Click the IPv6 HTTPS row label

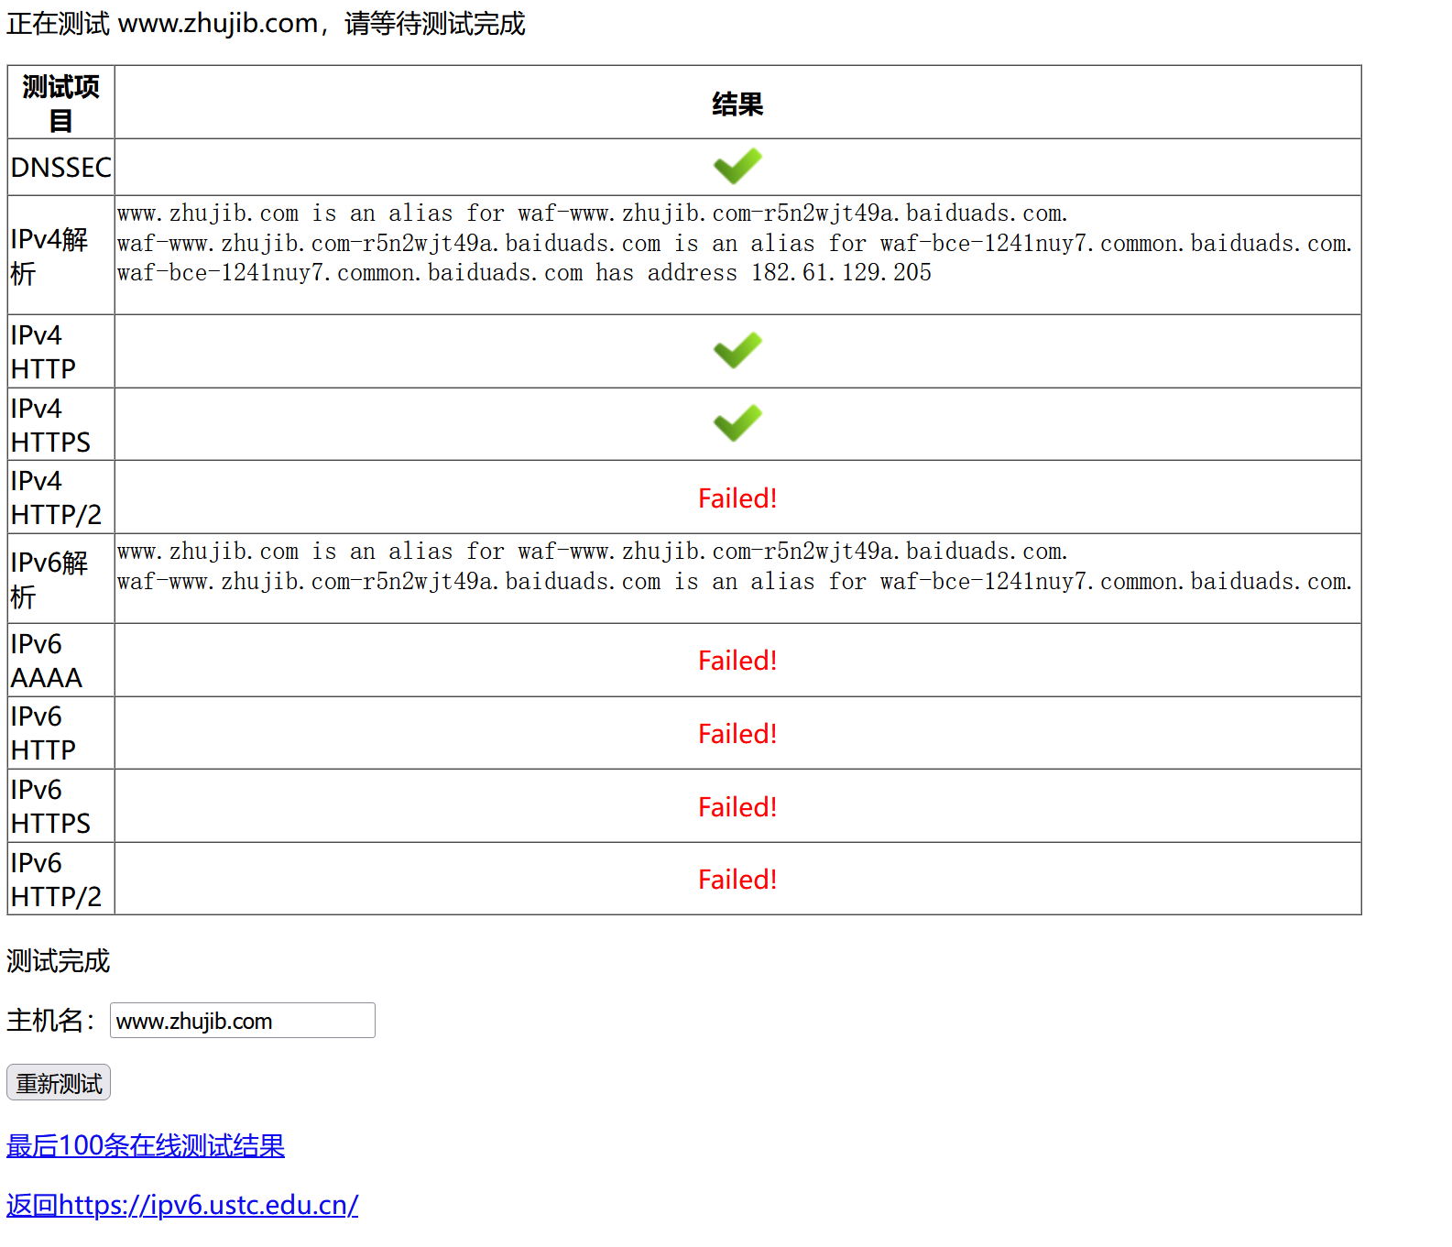click(x=50, y=806)
